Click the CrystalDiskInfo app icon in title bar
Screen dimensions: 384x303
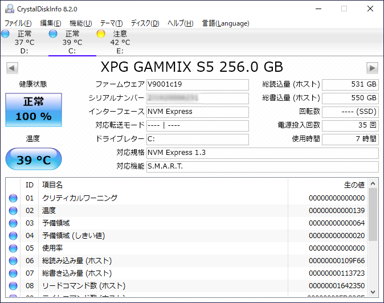click(x=10, y=9)
